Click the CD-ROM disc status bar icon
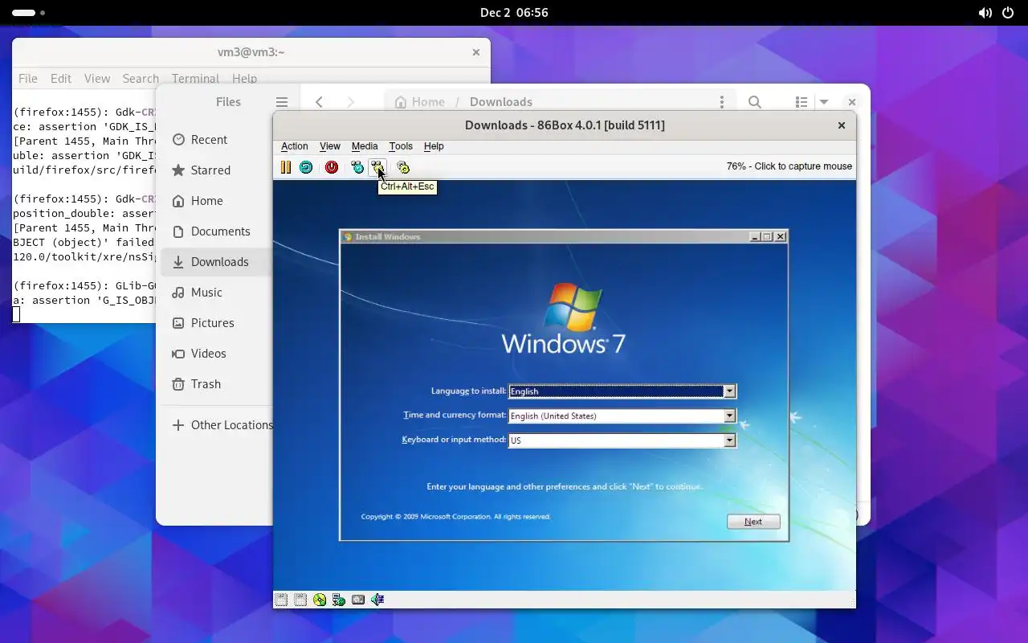The height and width of the screenshot is (643, 1028). pyautogui.click(x=320, y=600)
